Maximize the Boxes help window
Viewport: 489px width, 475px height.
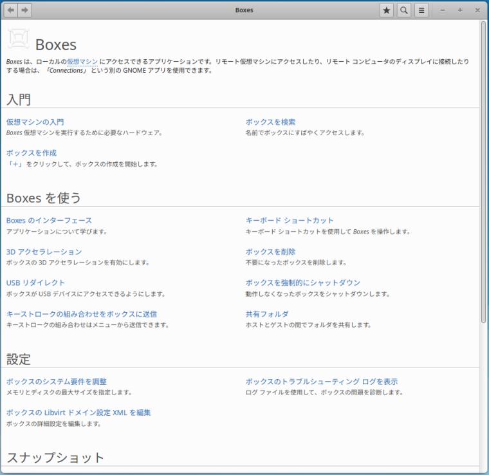(x=459, y=10)
